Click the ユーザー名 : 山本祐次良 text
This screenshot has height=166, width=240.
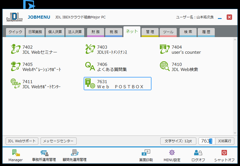click(x=195, y=17)
